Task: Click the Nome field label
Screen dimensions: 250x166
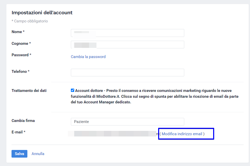Action: click(18, 32)
